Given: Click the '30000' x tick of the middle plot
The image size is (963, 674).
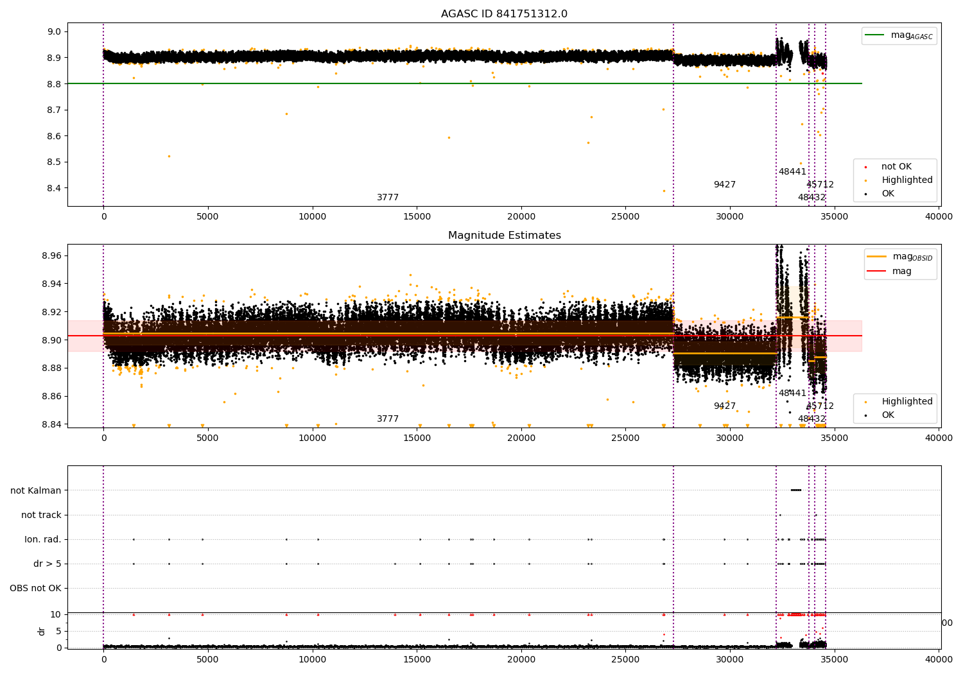Looking at the screenshot, I should click(730, 438).
